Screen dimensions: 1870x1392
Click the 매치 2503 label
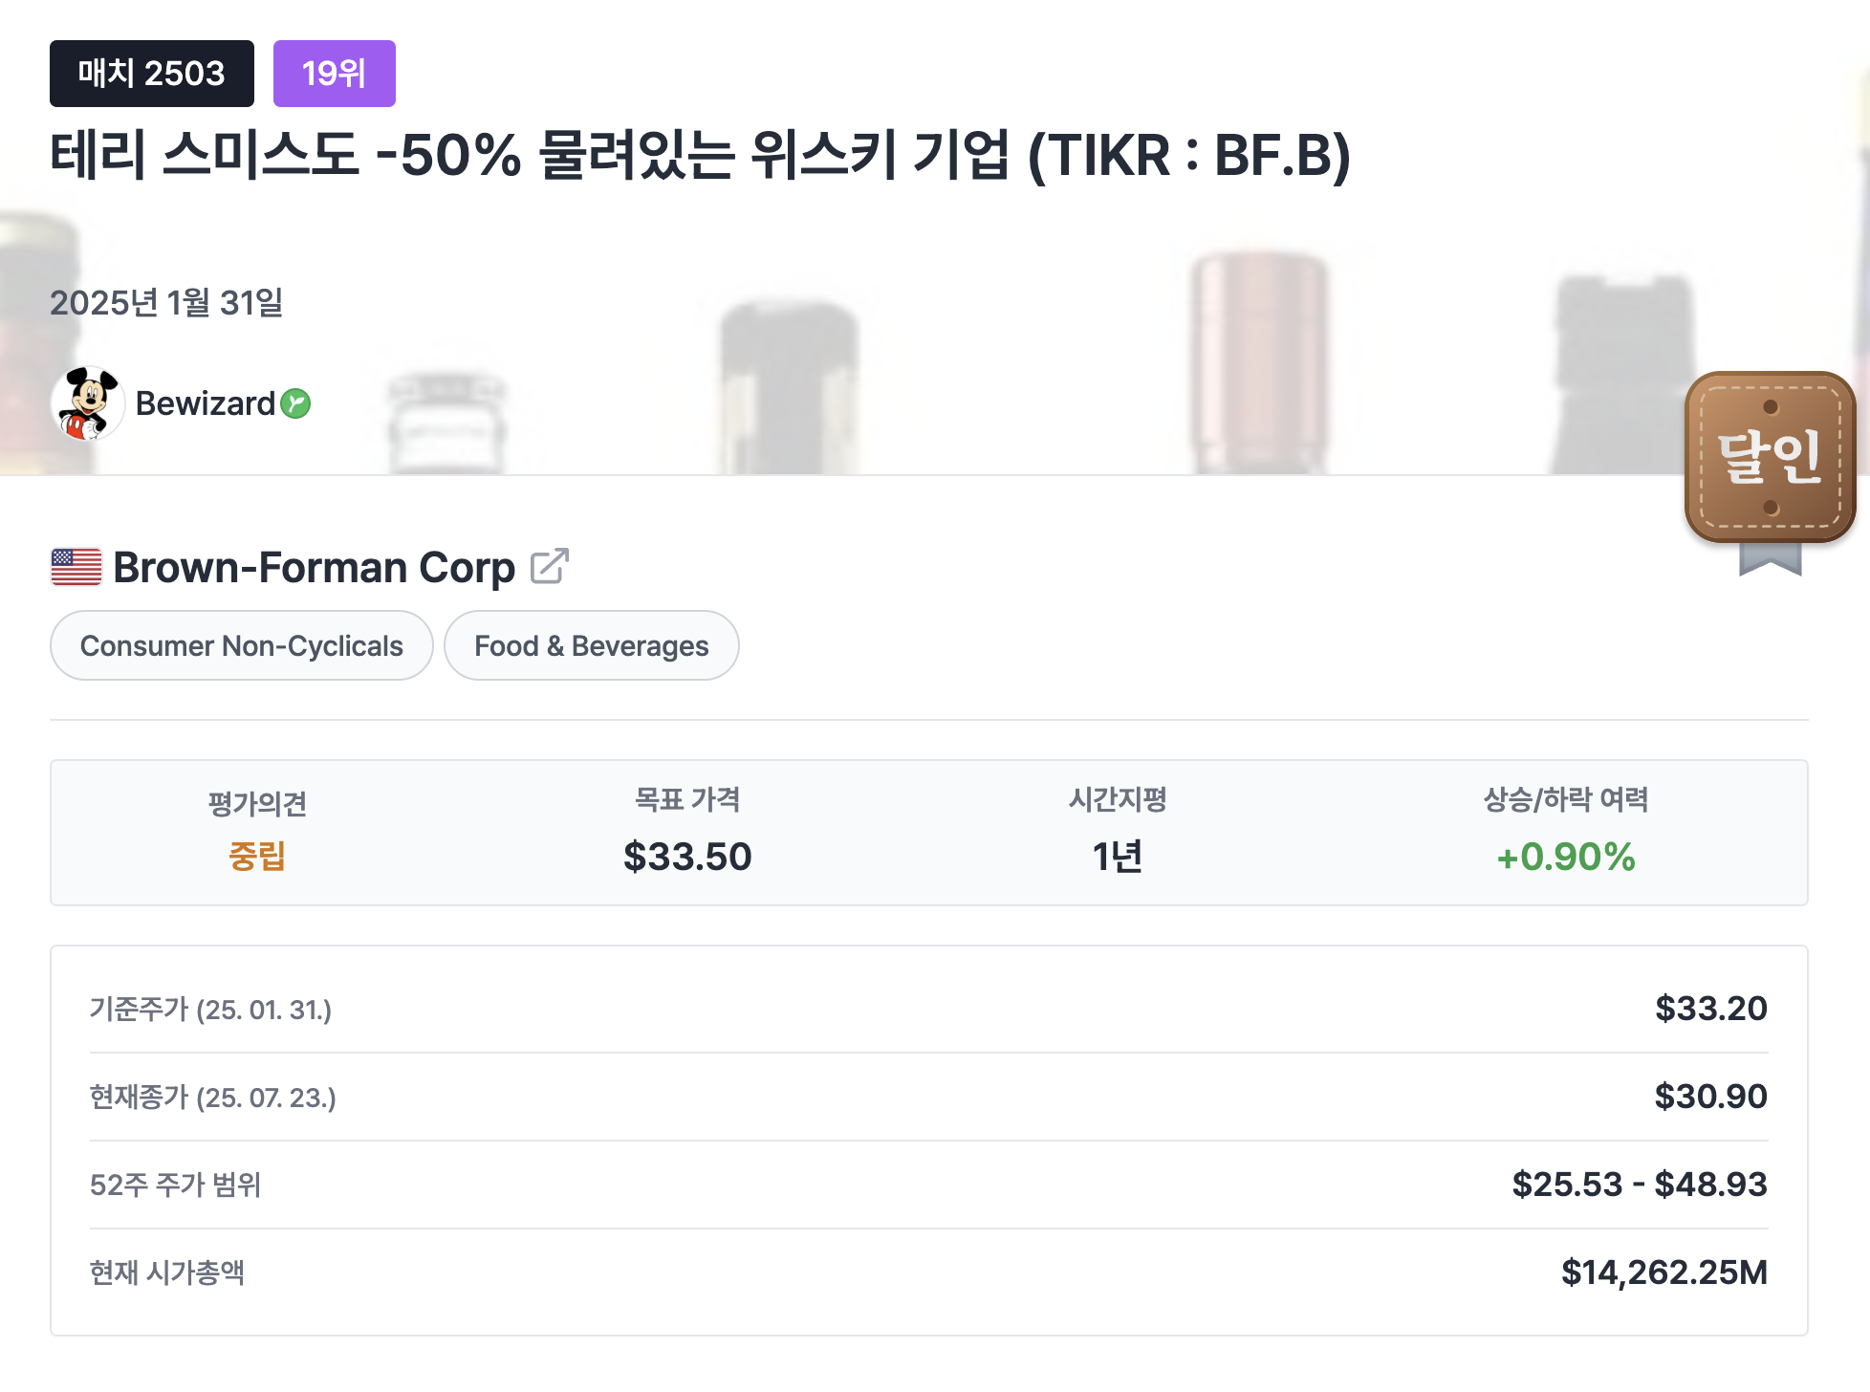(151, 74)
